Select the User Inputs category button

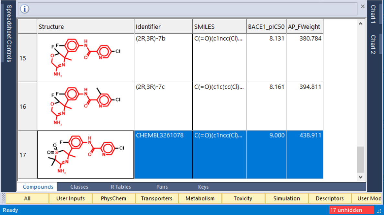(71, 199)
